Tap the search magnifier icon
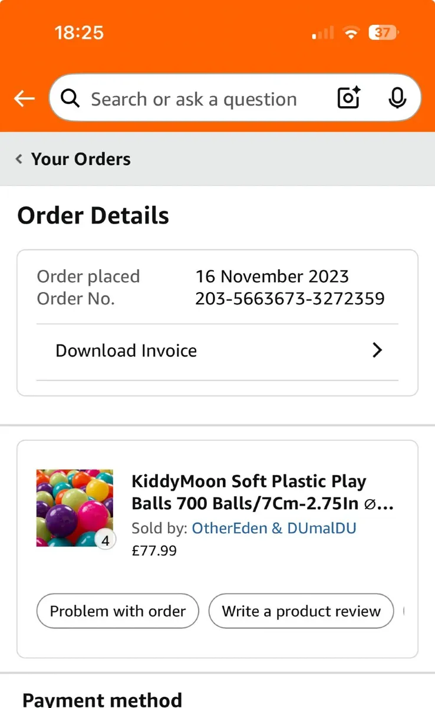This screenshot has height=708, width=435. (70, 99)
